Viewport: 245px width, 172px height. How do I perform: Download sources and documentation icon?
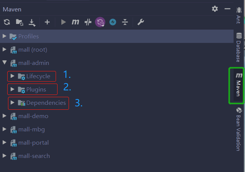pyautogui.click(x=32, y=22)
